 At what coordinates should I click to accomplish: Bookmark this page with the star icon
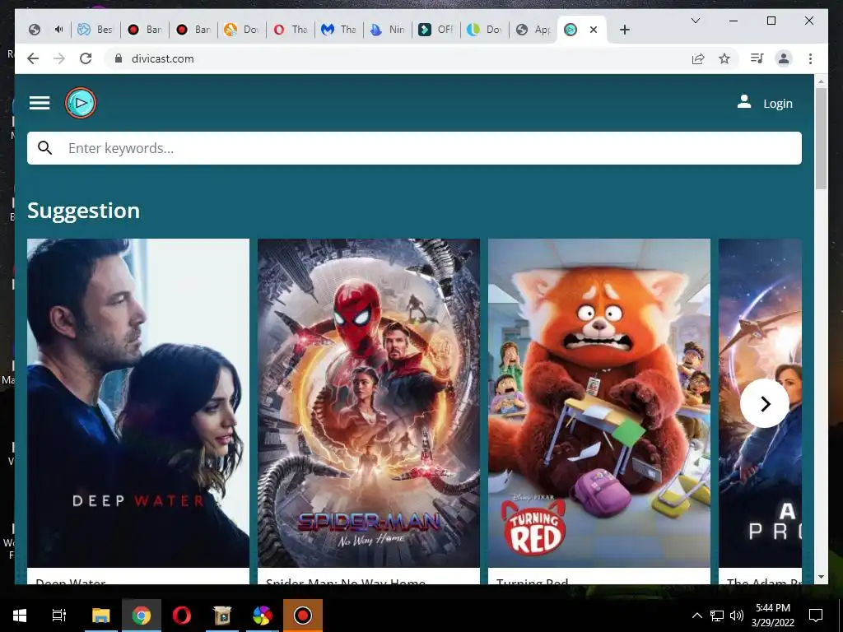[x=724, y=58]
